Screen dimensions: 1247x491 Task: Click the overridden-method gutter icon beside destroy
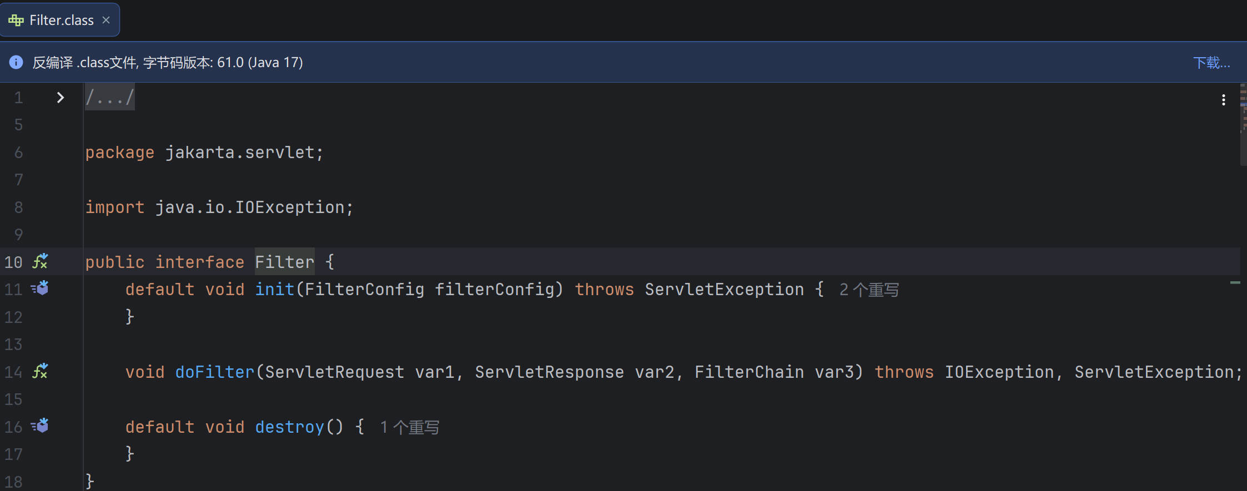(x=40, y=426)
